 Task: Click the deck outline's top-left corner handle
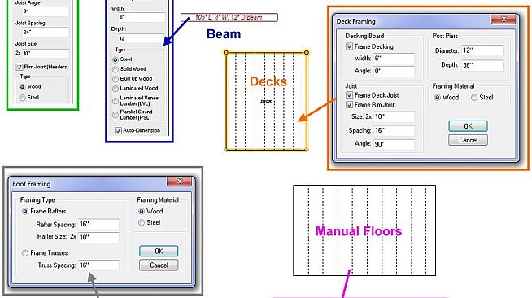point(226,53)
